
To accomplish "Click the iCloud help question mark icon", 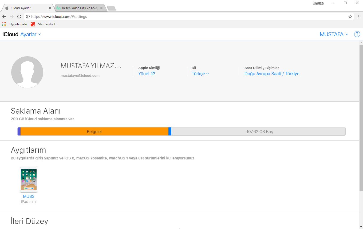I will [357, 34].
